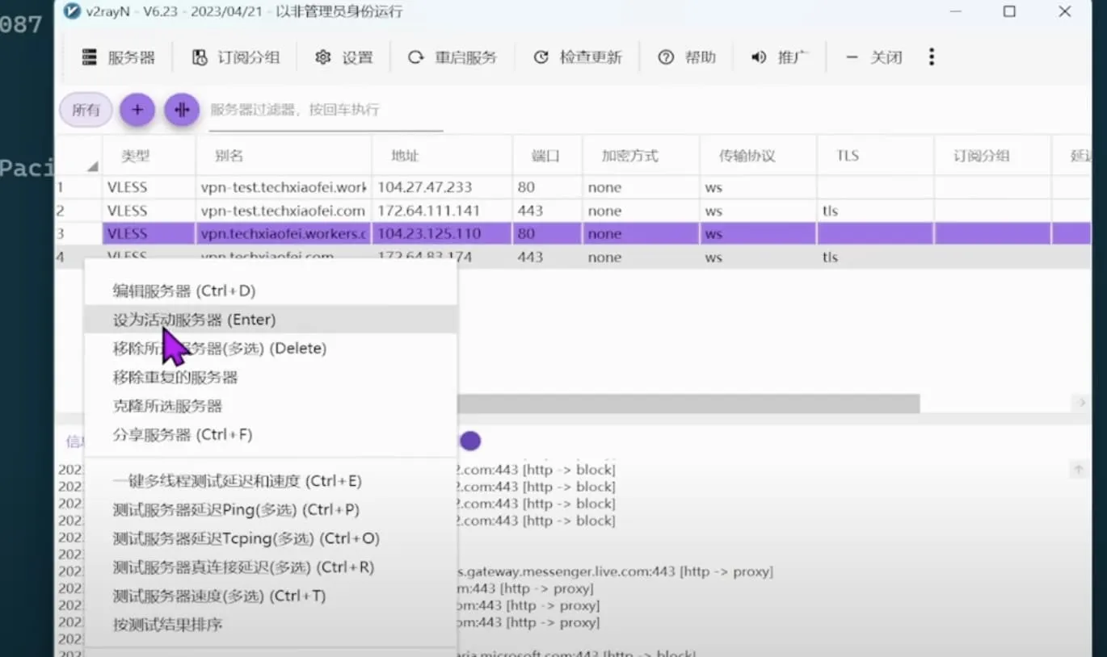Choose 设为活动服务器 (Enter) in context menu
The height and width of the screenshot is (657, 1107).
(194, 320)
